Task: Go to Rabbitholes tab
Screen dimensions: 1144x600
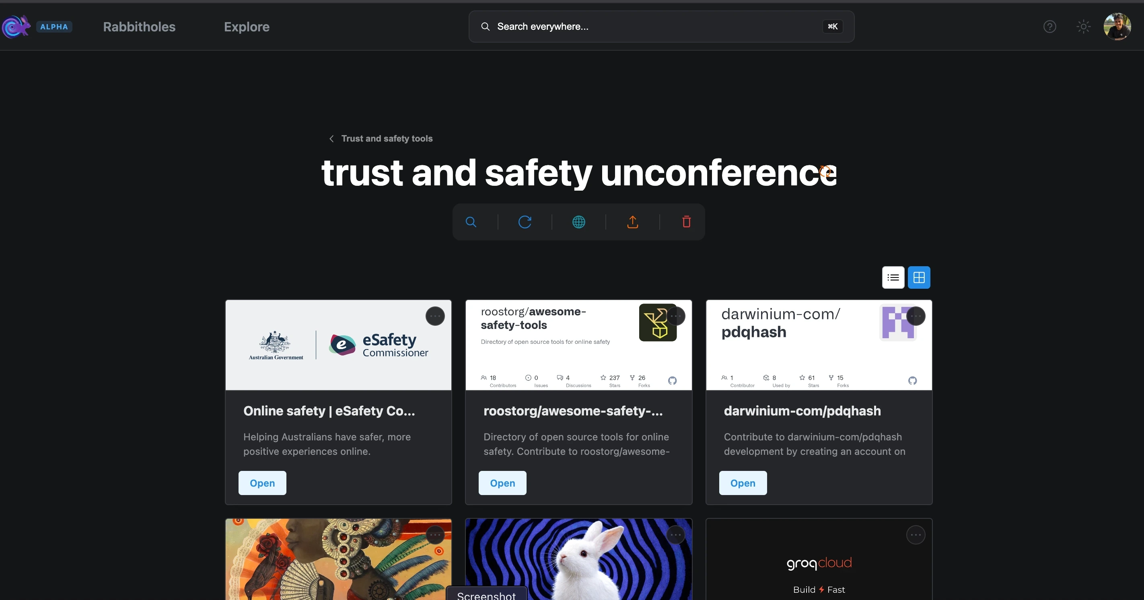Action: 139,27
